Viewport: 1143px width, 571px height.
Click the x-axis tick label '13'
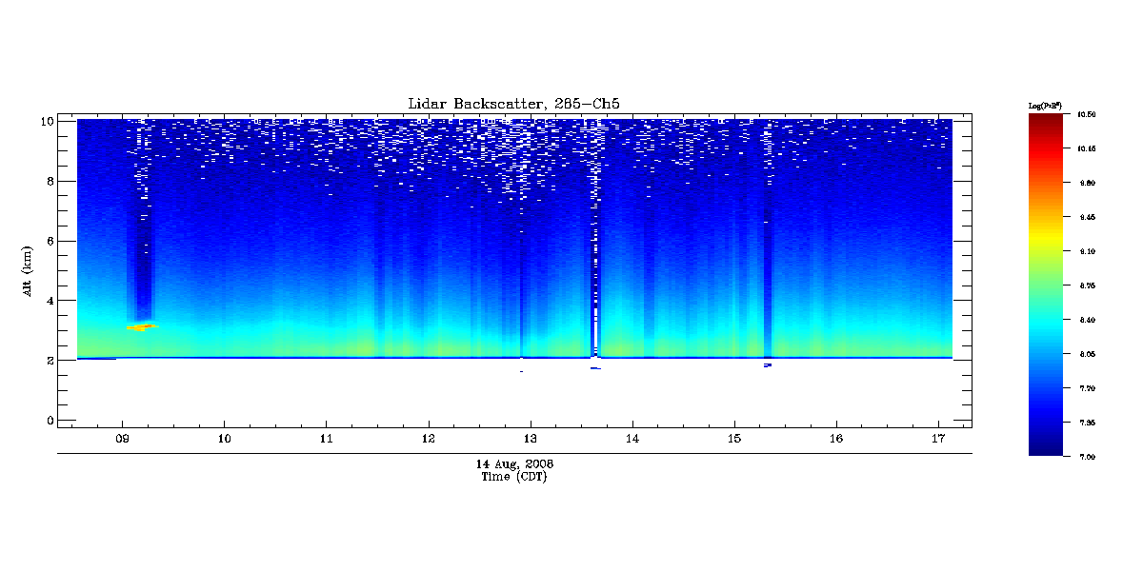pos(531,440)
